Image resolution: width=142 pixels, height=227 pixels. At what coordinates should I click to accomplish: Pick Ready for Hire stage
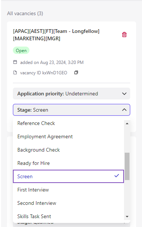pyautogui.click(x=68, y=163)
